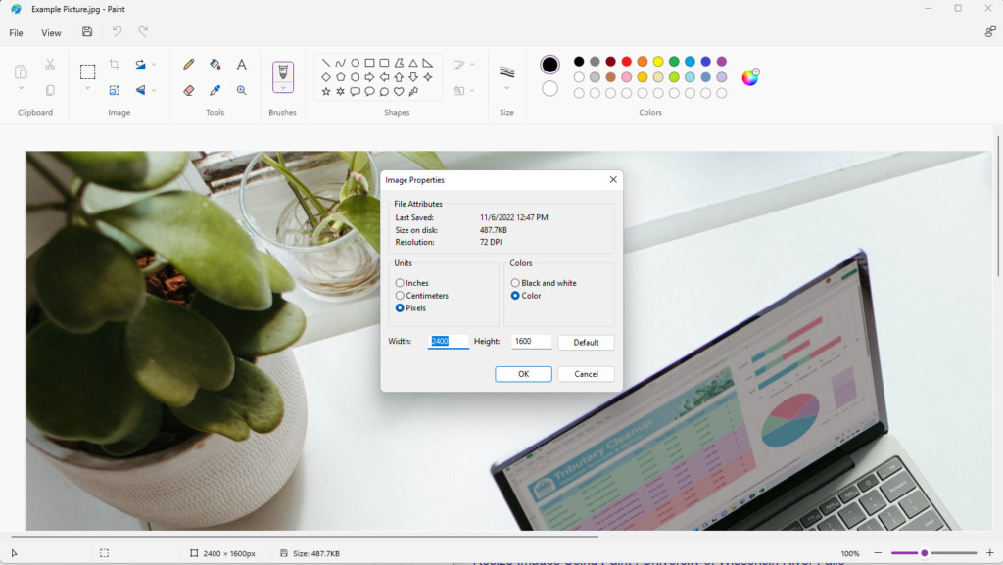1003x565 pixels.
Task: Click the Save icon in title bar
Action: point(87,32)
